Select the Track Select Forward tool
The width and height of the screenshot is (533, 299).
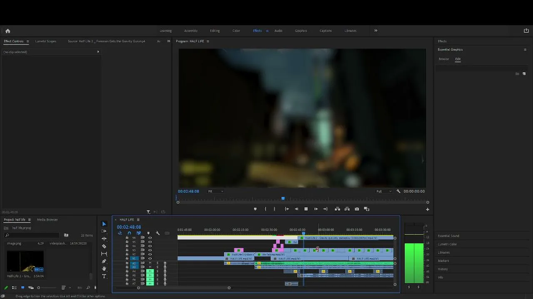pyautogui.click(x=104, y=231)
